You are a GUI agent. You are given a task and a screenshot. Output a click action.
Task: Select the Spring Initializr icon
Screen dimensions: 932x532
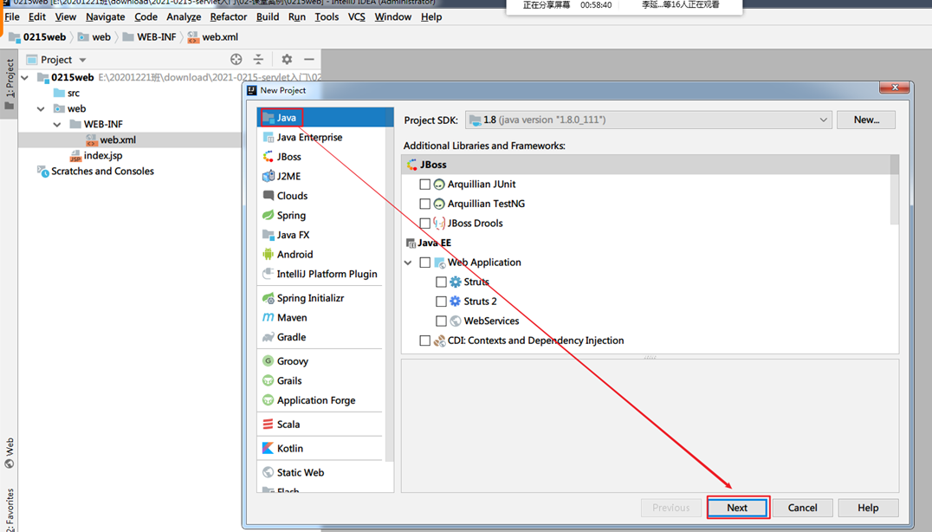pos(269,298)
